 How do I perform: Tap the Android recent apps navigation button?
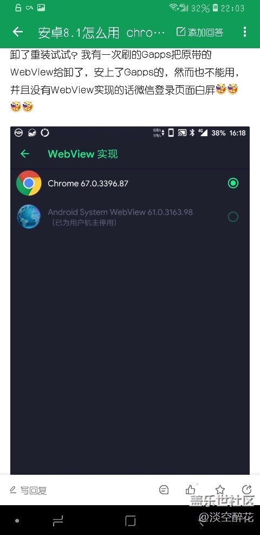tap(58, 521)
